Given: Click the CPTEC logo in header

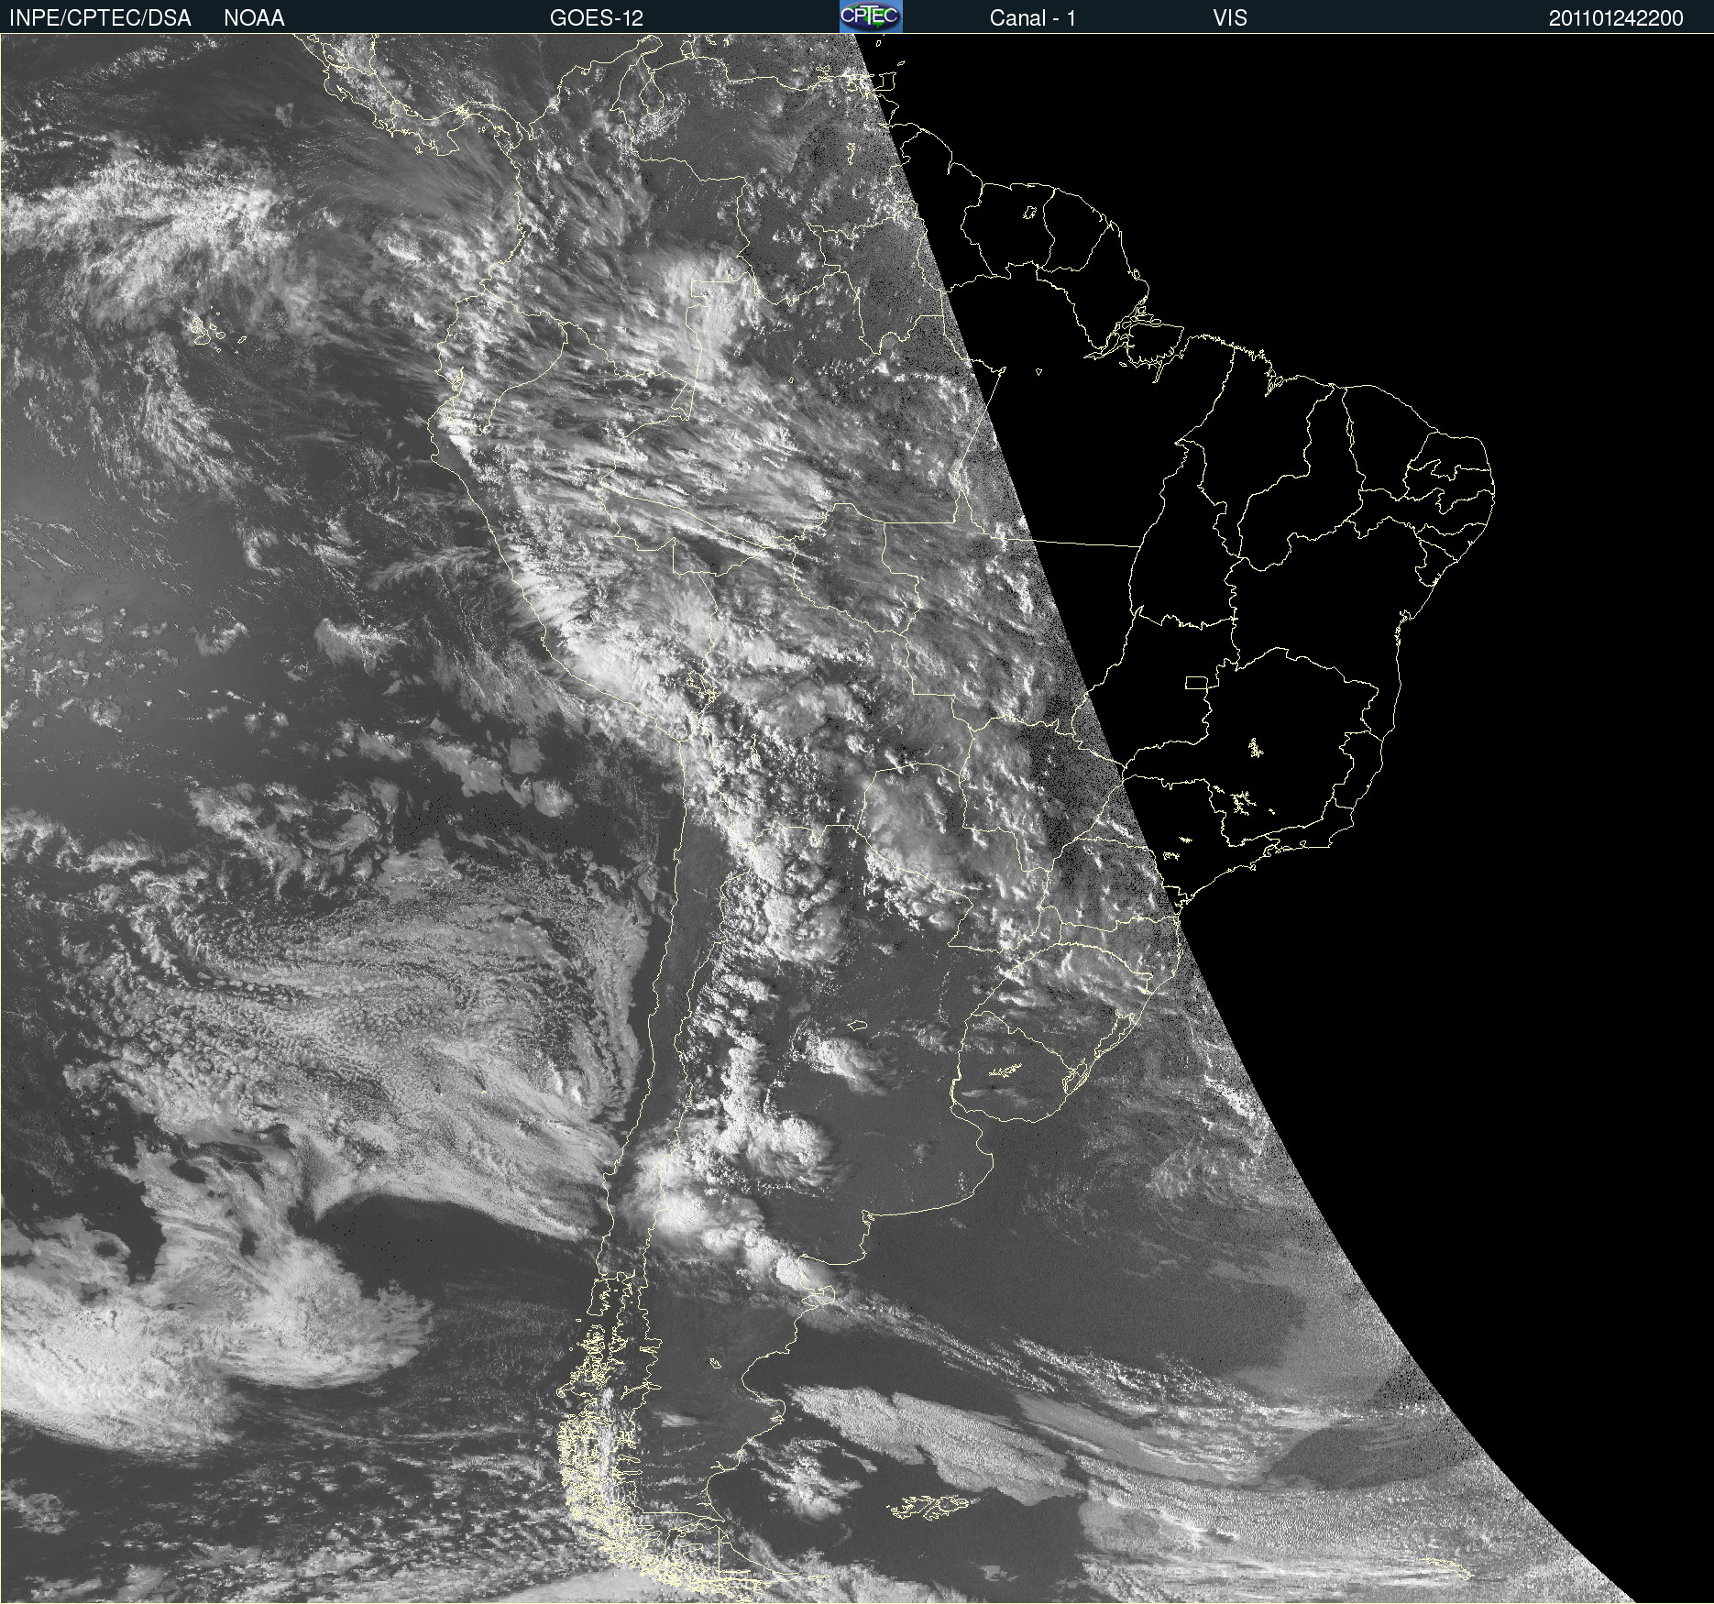Looking at the screenshot, I should tap(871, 16).
